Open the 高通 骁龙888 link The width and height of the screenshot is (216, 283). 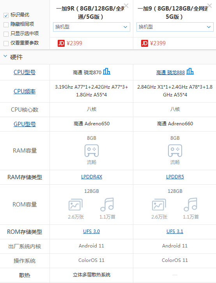(170, 72)
